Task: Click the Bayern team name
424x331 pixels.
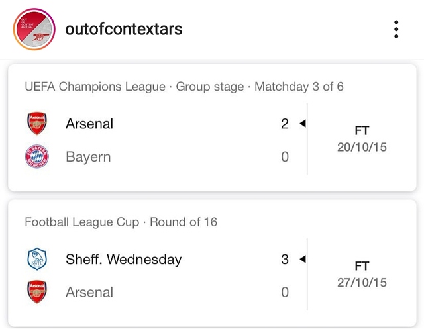Action: click(x=88, y=157)
